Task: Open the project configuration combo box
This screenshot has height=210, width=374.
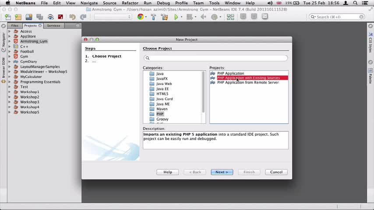Action: [113, 17]
